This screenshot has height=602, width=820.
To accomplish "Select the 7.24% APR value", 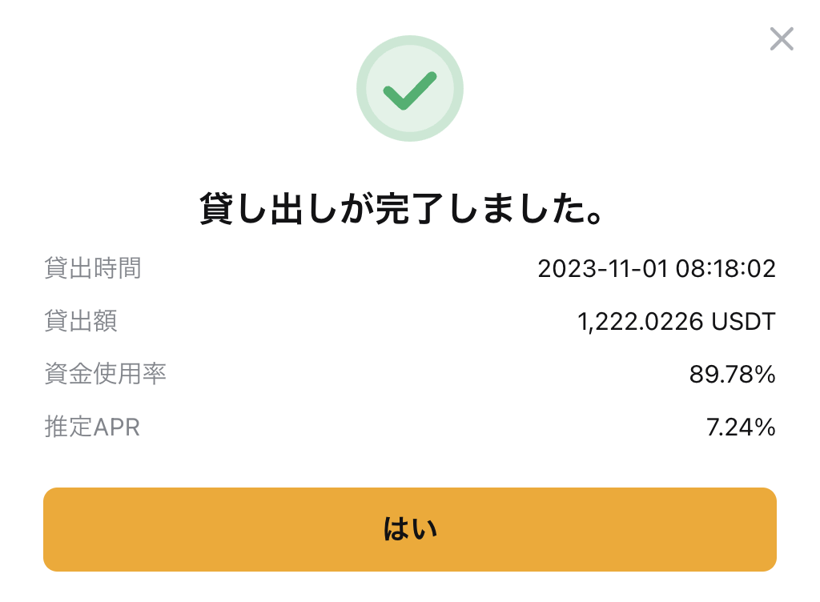I will 741,427.
